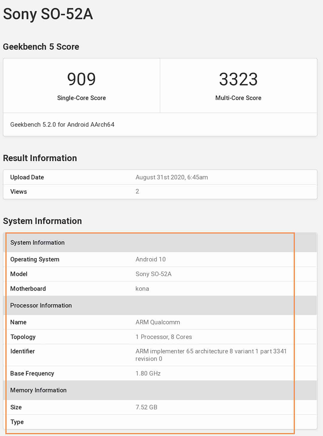The image size is (323, 436).
Task: Click the Model value Sony SO-52A in table
Action: 153,274
